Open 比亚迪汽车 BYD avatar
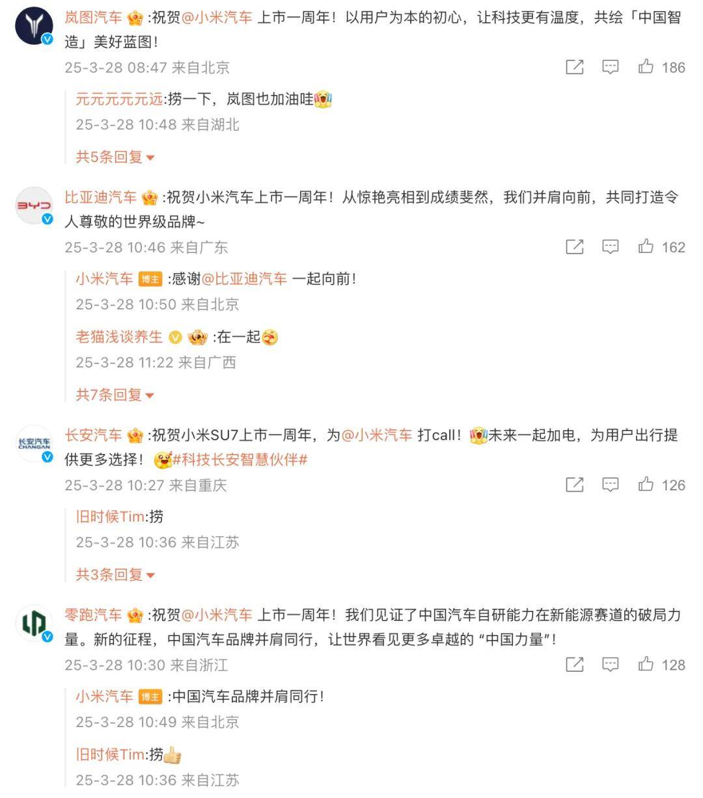The height and width of the screenshot is (798, 703). click(34, 206)
